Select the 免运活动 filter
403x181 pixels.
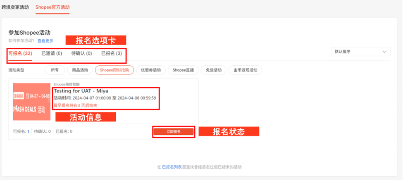[x=213, y=70]
